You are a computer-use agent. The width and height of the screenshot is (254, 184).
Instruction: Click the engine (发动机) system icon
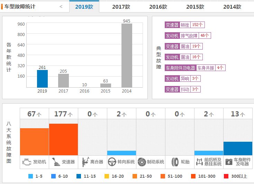click(x=27, y=161)
